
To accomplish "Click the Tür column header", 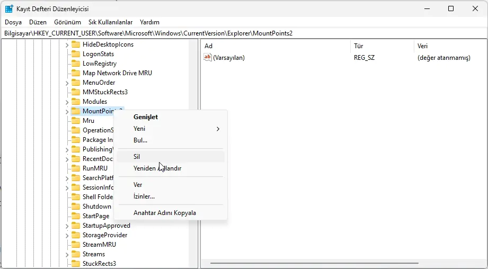I will [359, 46].
